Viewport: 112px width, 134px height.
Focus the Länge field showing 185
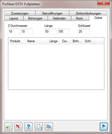63,32
